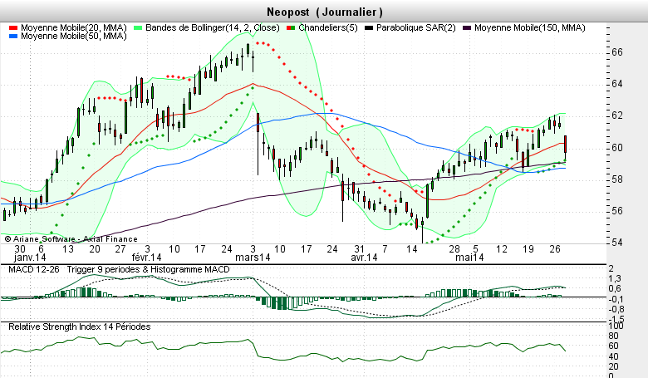Click the price axis value 56
Screen dimensions: 648x378
pyautogui.click(x=617, y=211)
